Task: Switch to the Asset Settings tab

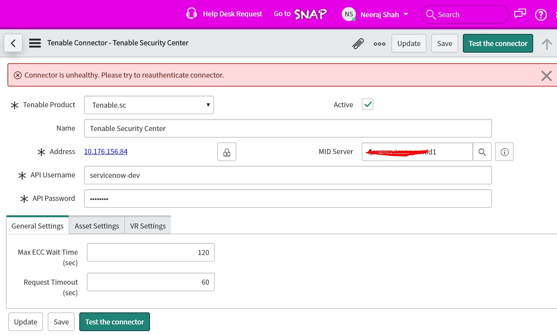Action: click(x=96, y=225)
